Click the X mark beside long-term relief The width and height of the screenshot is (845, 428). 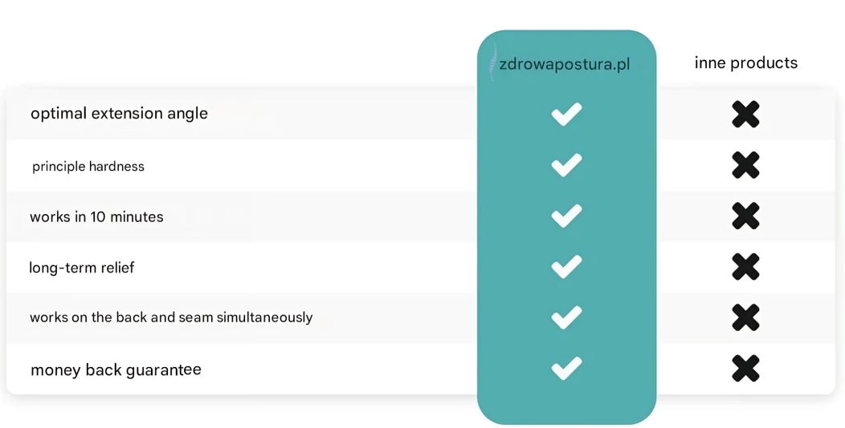pos(746,267)
